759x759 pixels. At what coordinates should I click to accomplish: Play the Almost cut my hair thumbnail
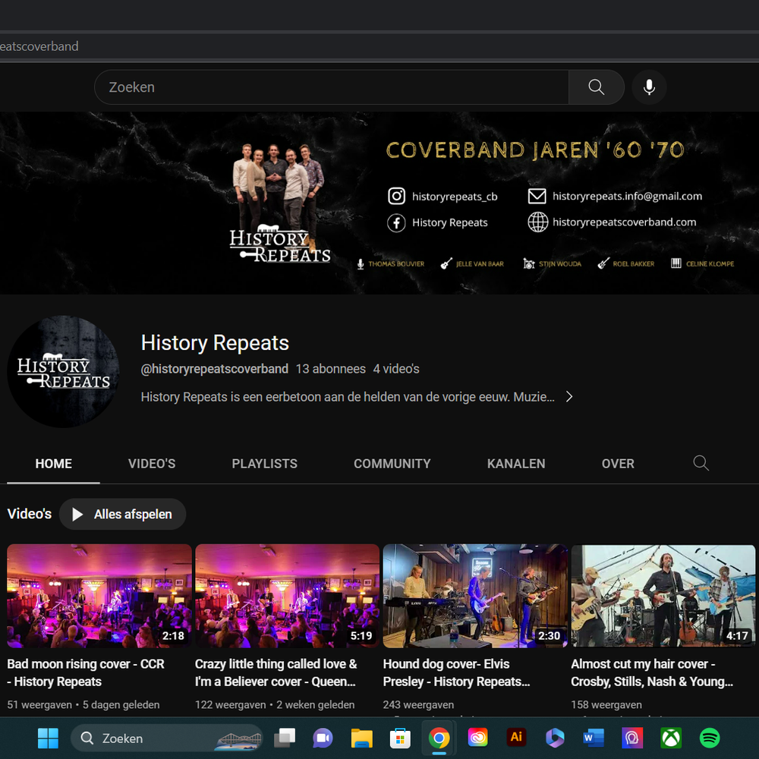[x=663, y=596]
